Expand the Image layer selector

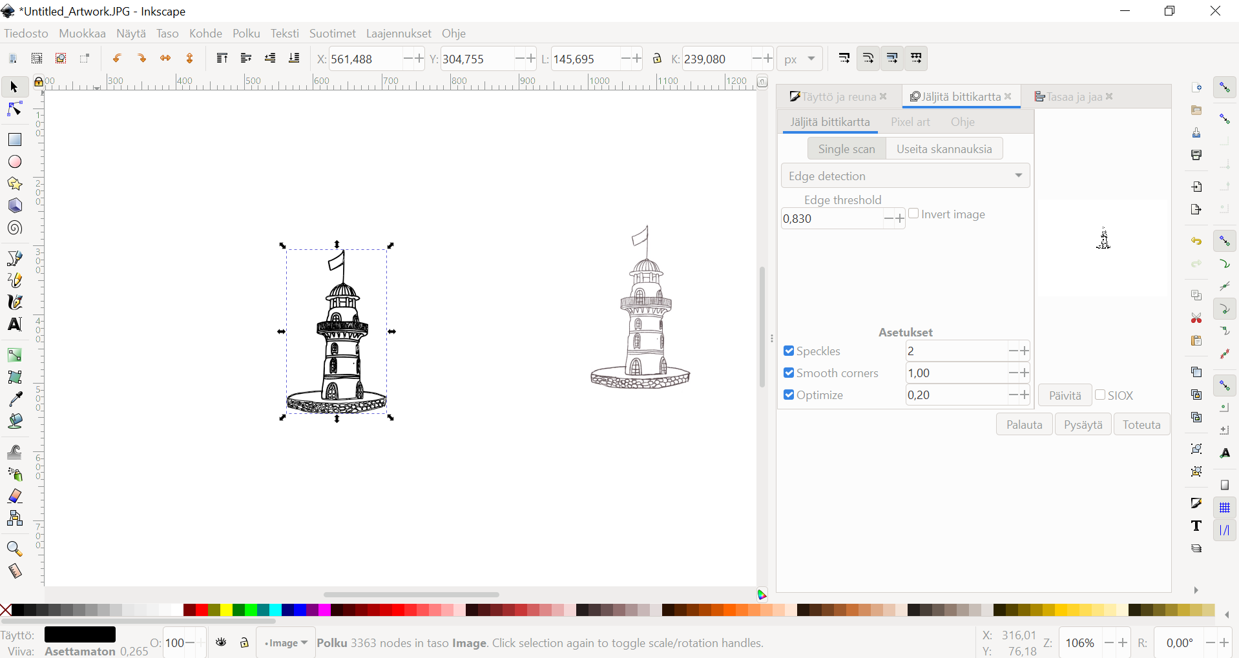click(286, 643)
